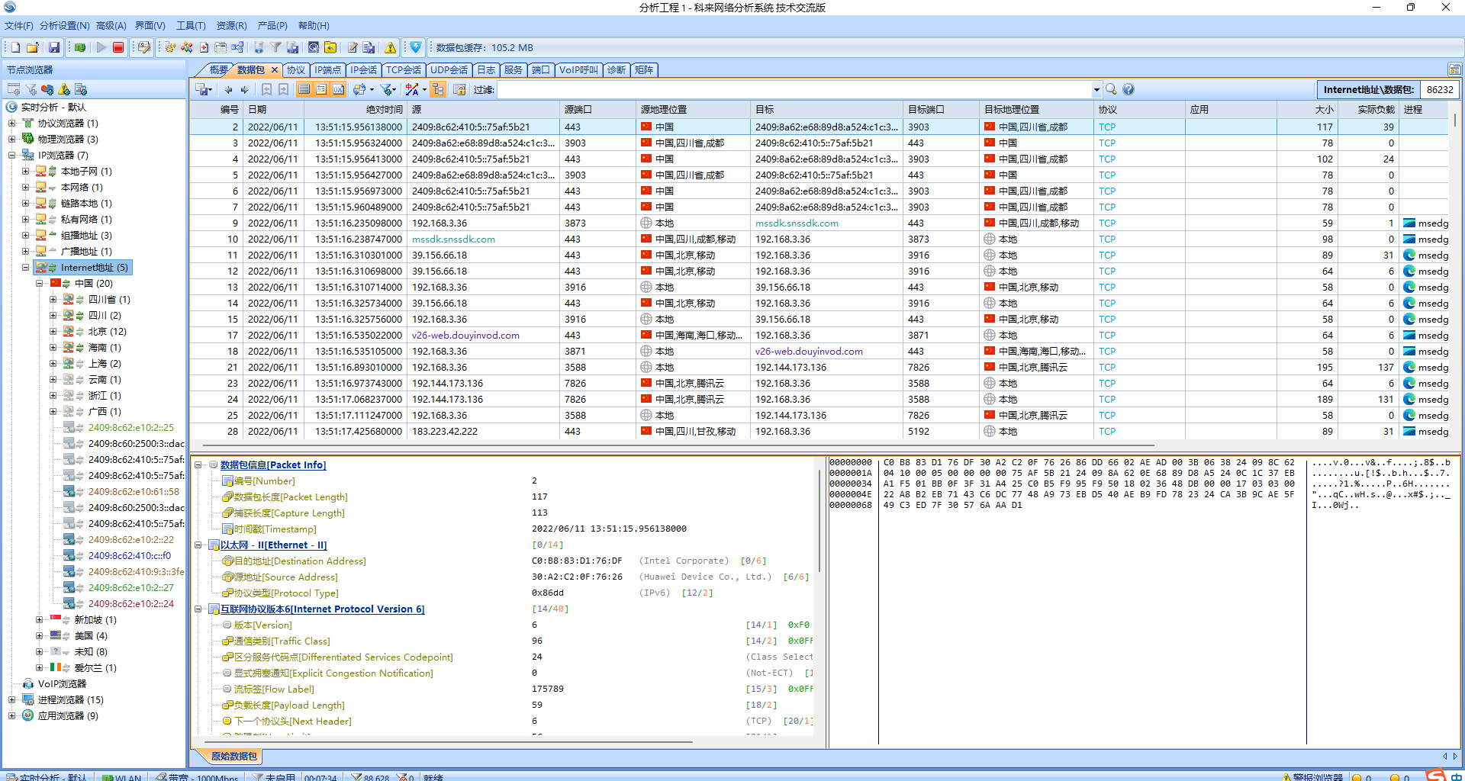Click the yellow folder with back arrow icon

[x=330, y=47]
